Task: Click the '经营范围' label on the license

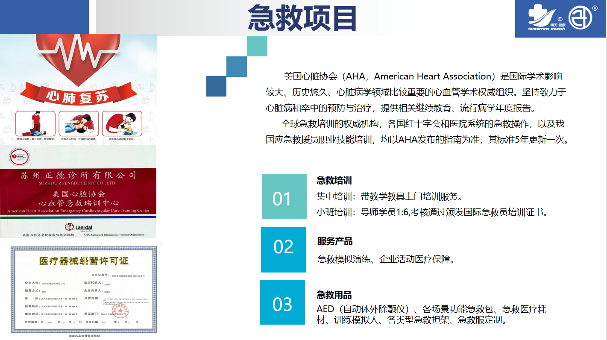Action: coord(92,298)
